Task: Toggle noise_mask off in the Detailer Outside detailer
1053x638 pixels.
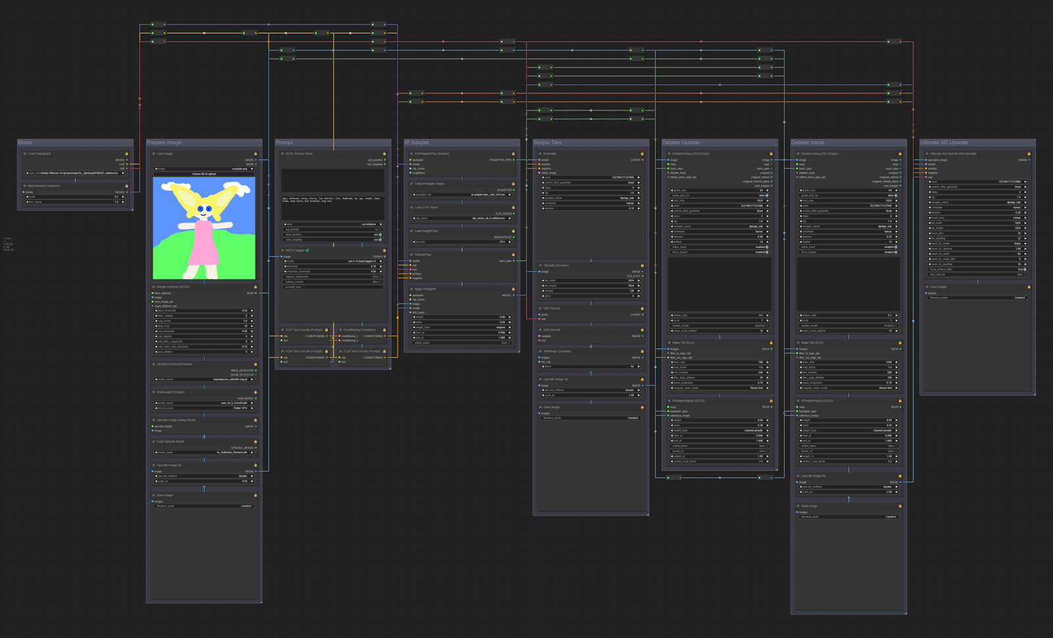Action: click(767, 247)
